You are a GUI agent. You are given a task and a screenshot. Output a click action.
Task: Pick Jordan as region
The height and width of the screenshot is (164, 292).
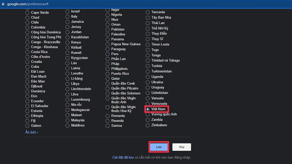[x=68, y=32]
